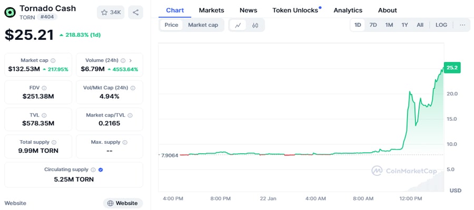Open chart more options ellipsis
Image resolution: width=474 pixels, height=210 pixels.
[x=462, y=25]
